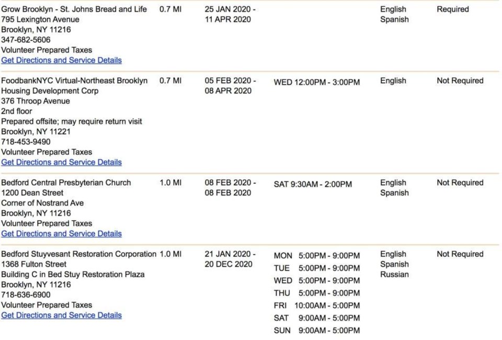Select phone number 718-636-6900
The width and height of the screenshot is (502, 340).
26,295
